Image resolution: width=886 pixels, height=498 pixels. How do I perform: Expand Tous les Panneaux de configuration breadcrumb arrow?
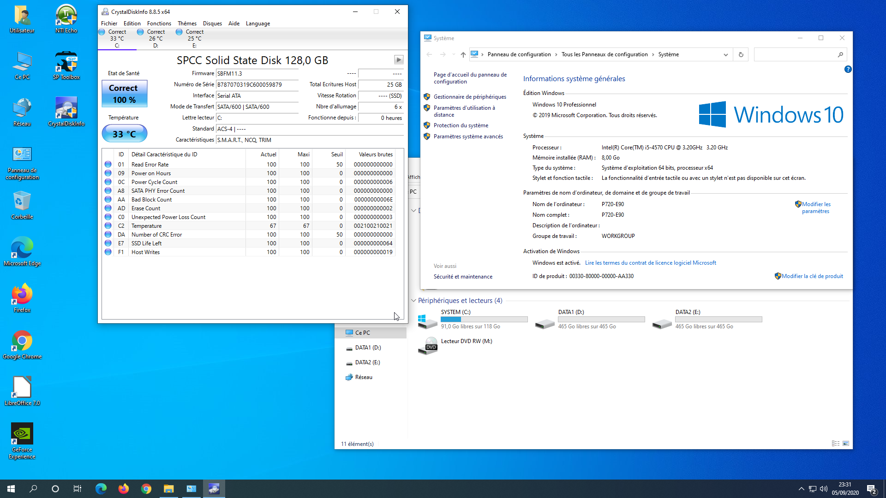pos(653,54)
